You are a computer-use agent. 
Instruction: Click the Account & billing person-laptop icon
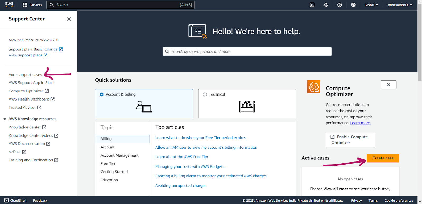[x=144, y=107]
